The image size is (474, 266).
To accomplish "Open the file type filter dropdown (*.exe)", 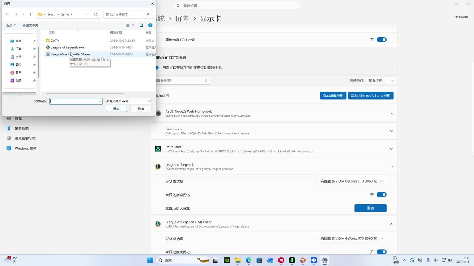I will (x=128, y=101).
